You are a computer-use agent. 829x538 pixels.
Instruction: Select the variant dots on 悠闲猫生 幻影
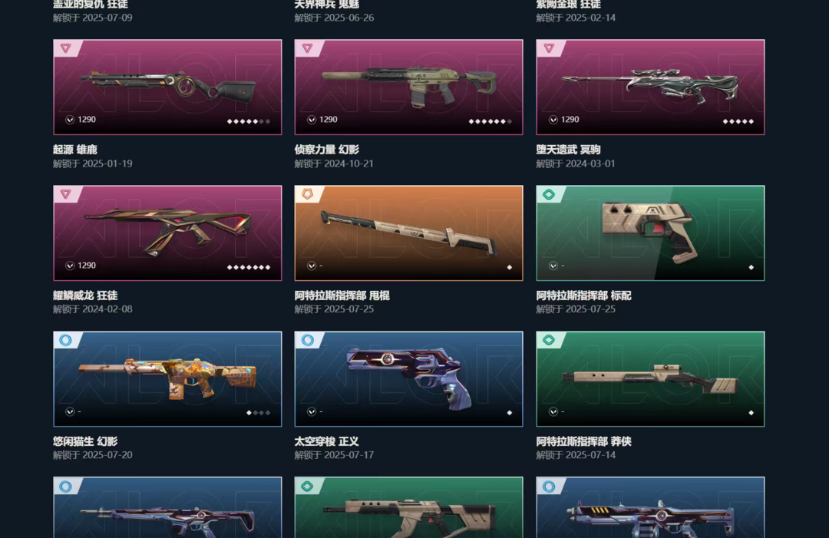pyautogui.click(x=259, y=413)
